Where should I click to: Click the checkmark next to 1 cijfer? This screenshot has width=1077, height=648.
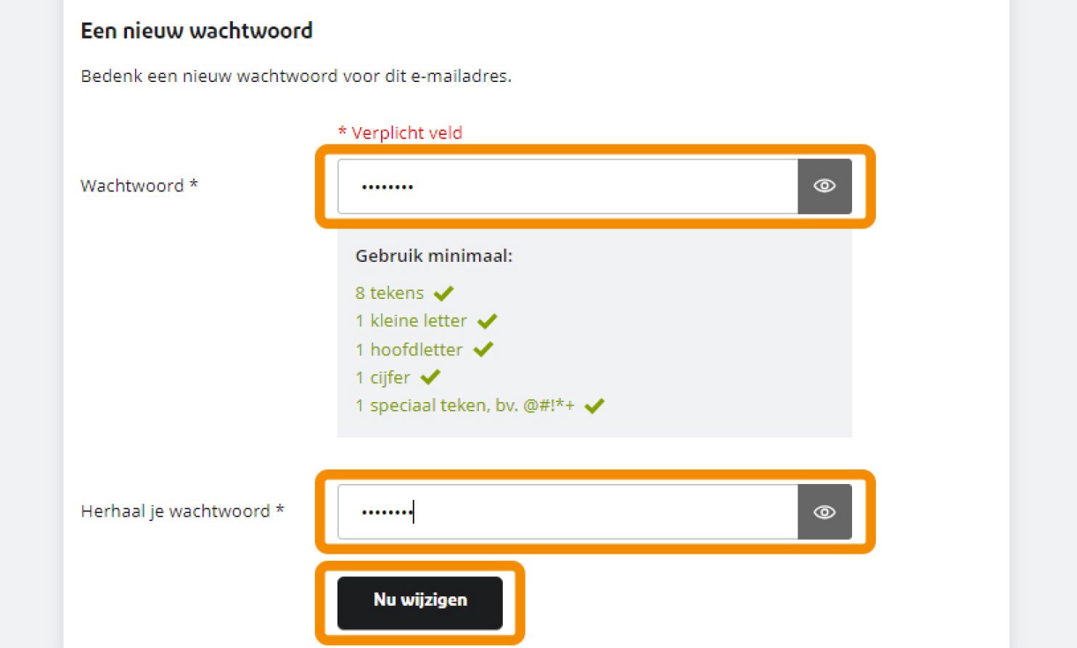click(x=430, y=377)
